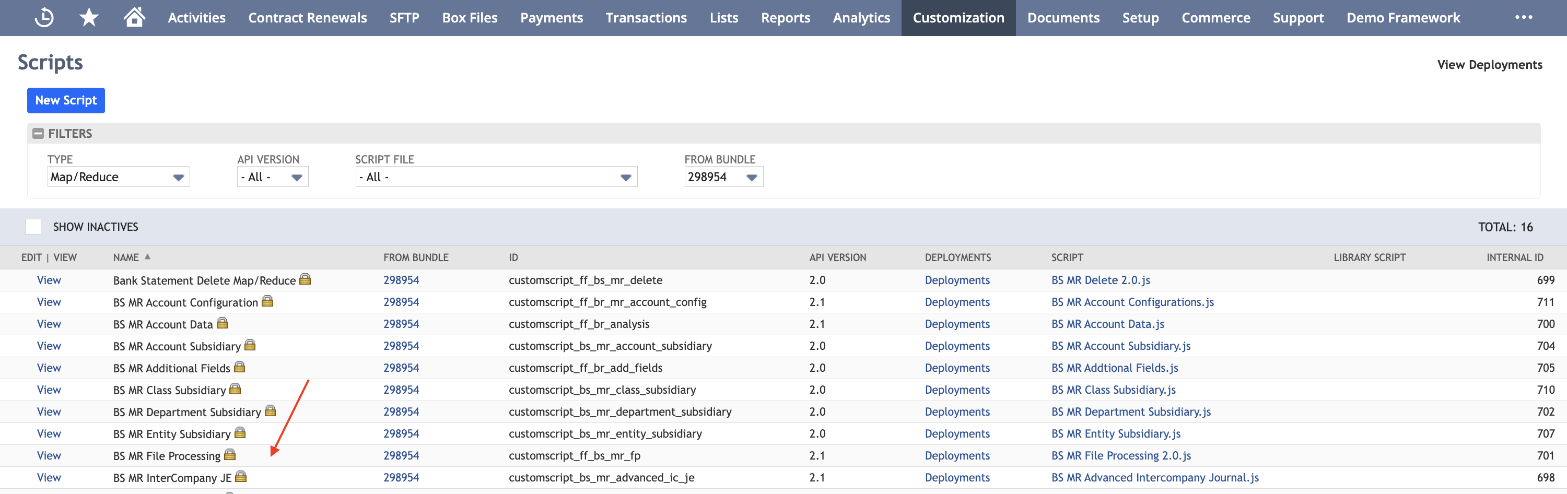
Task: Open the Contract Renewals menu
Action: (x=307, y=18)
